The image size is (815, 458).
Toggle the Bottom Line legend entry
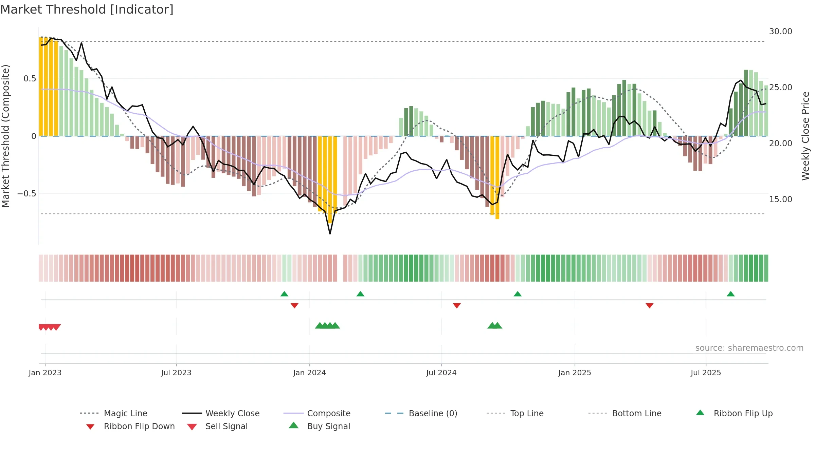coord(625,413)
